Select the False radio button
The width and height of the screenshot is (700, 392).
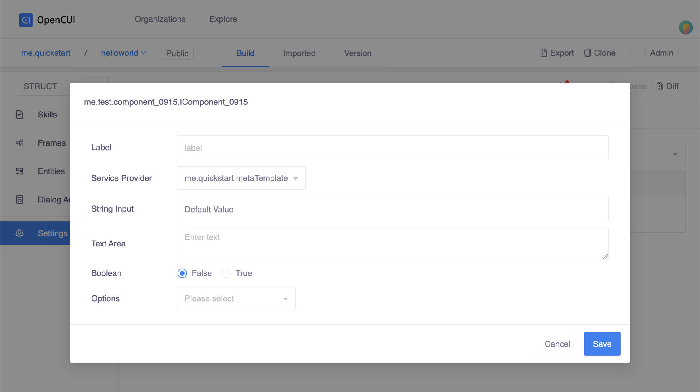click(182, 273)
